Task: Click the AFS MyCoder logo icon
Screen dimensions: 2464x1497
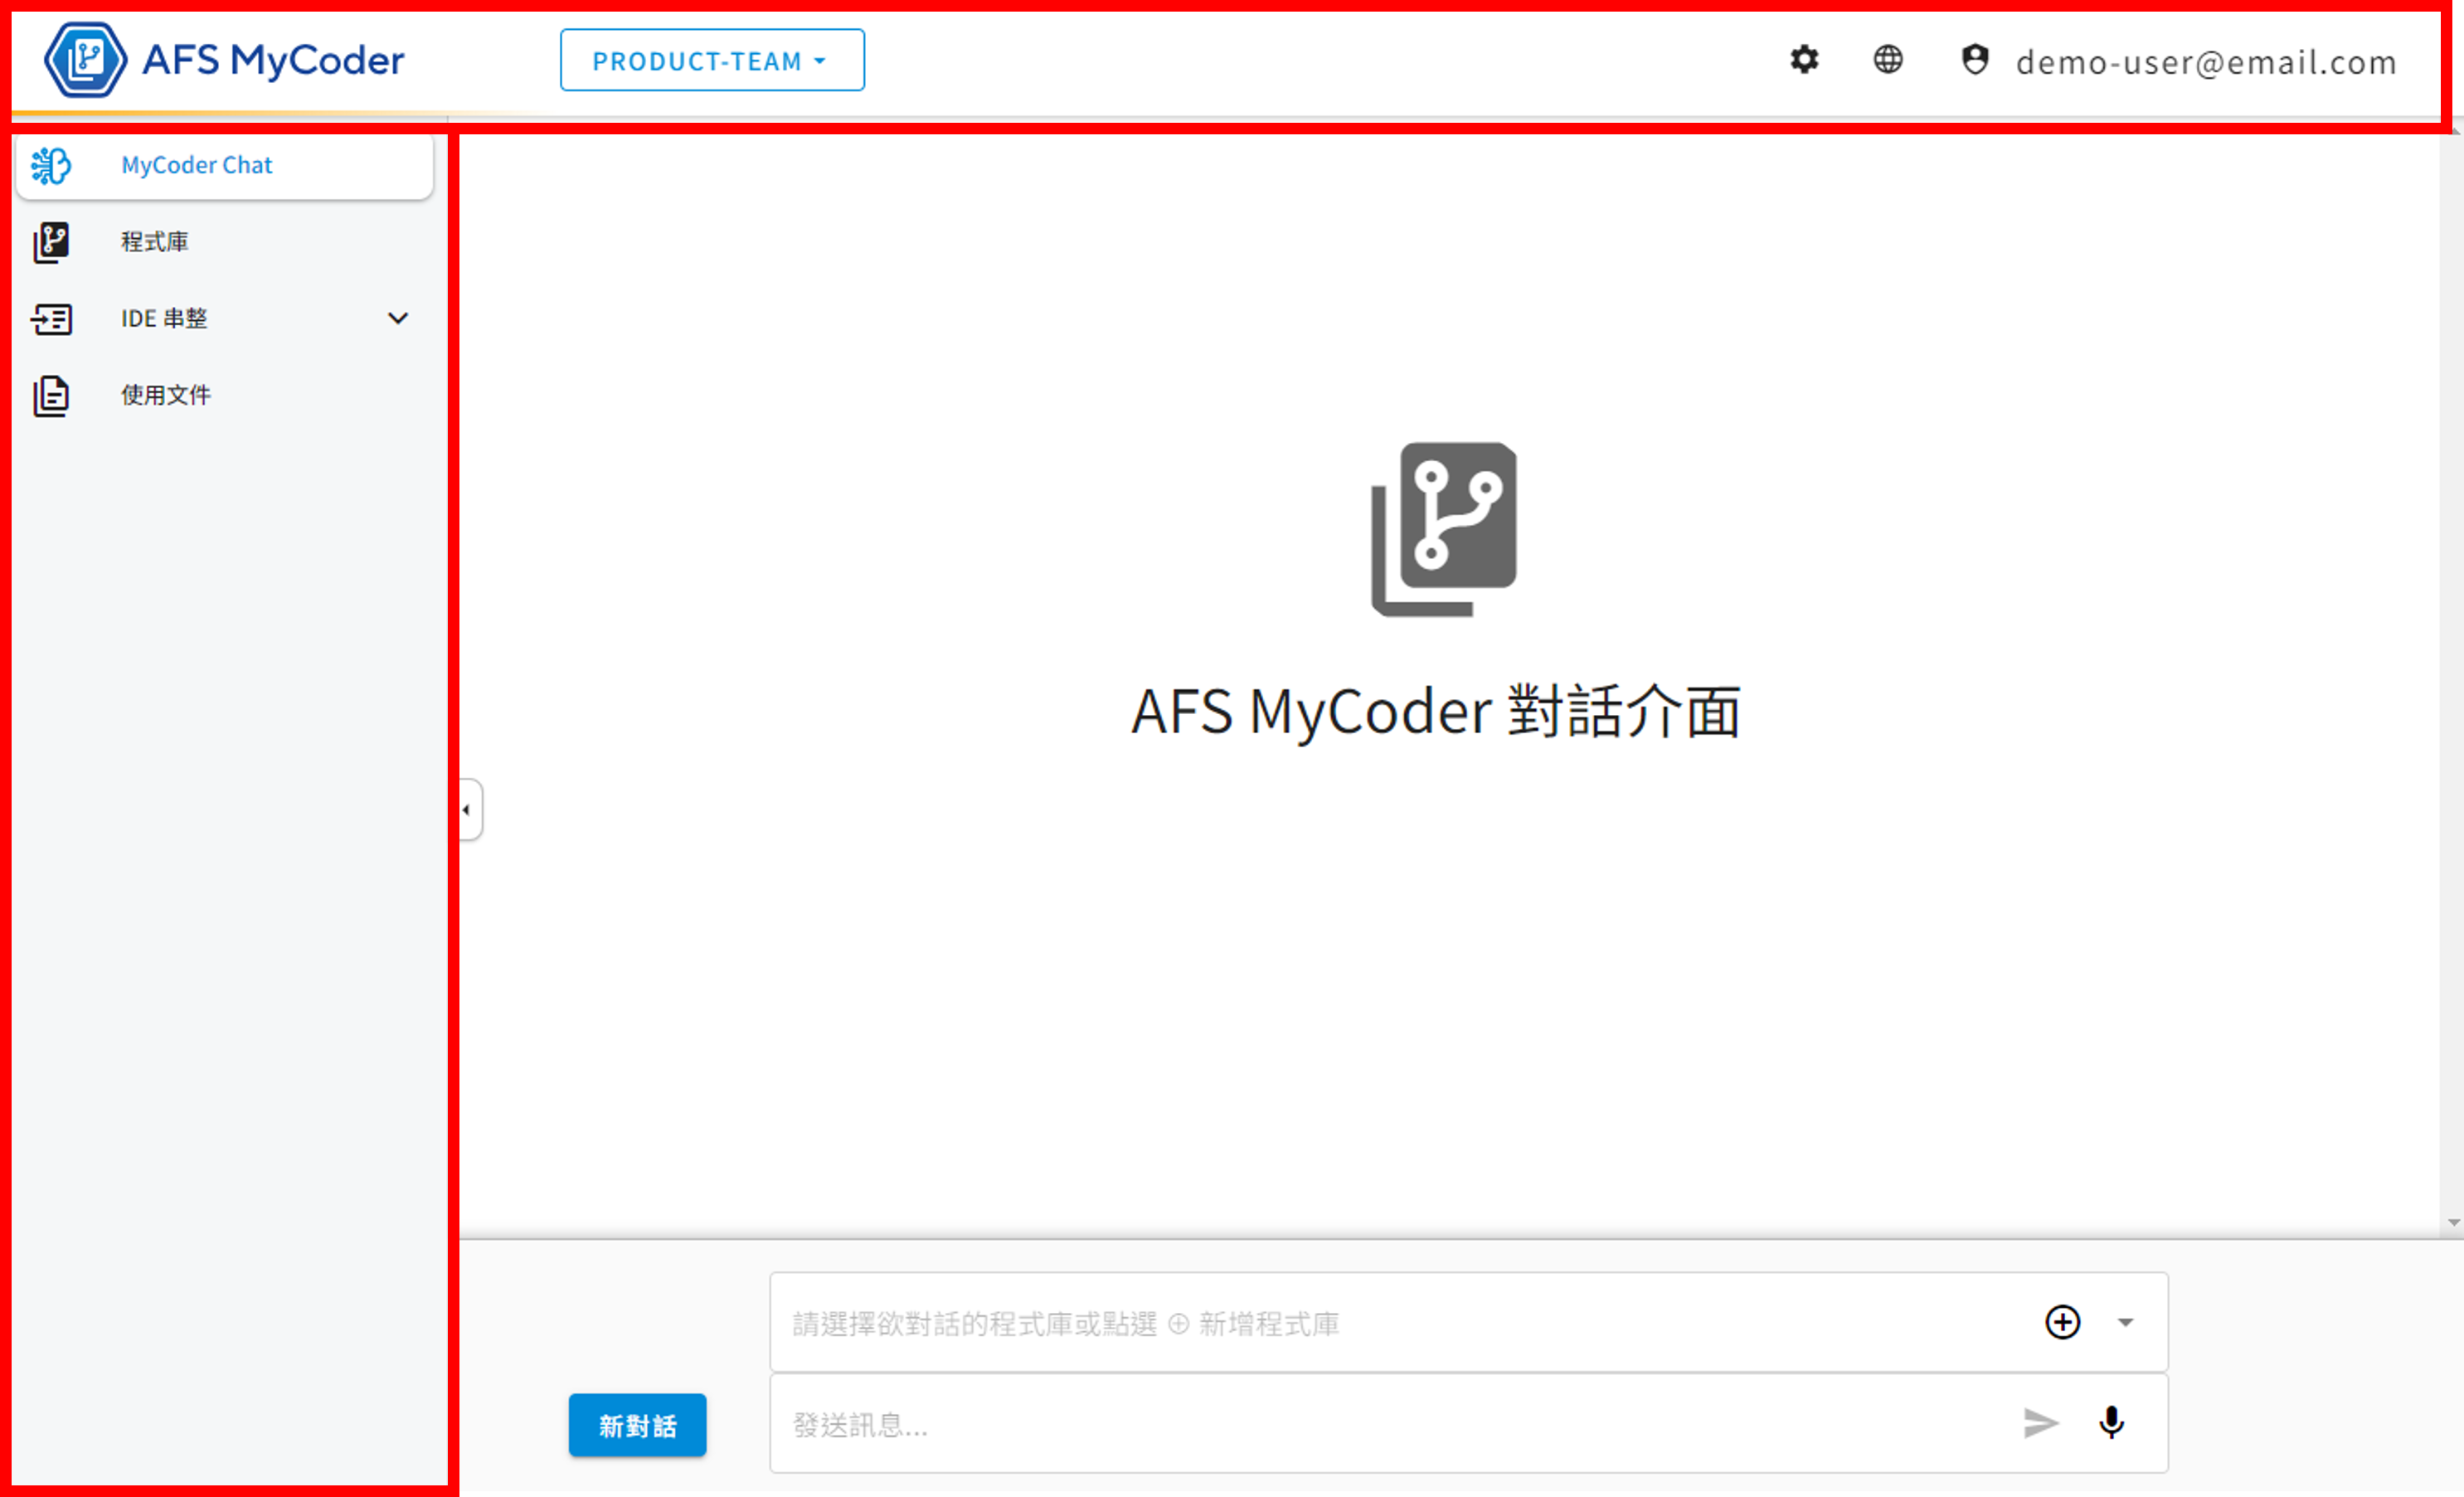Action: (x=86, y=60)
